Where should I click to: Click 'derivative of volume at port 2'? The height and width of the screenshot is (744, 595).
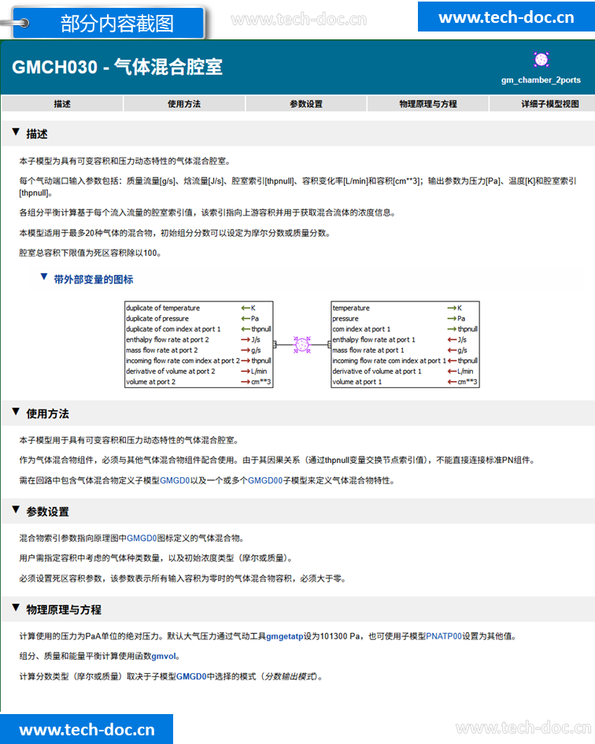[170, 371]
